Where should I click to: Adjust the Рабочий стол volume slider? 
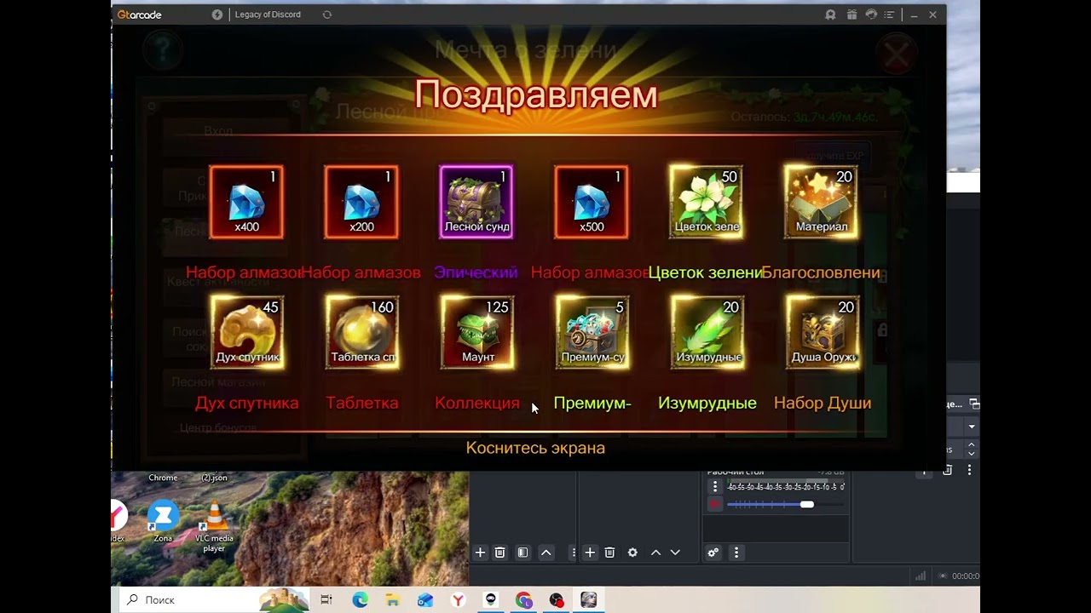pos(806,504)
